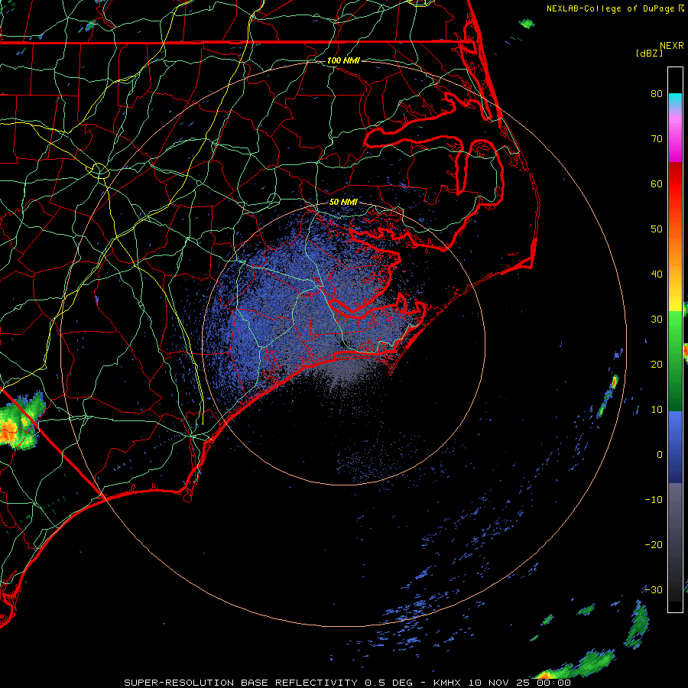Image resolution: width=688 pixels, height=688 pixels.
Task: Click the "SUPER-RESOLUTION BASE REFLECTIVITY 0.5 DEG" caption
Action: [x=268, y=683]
